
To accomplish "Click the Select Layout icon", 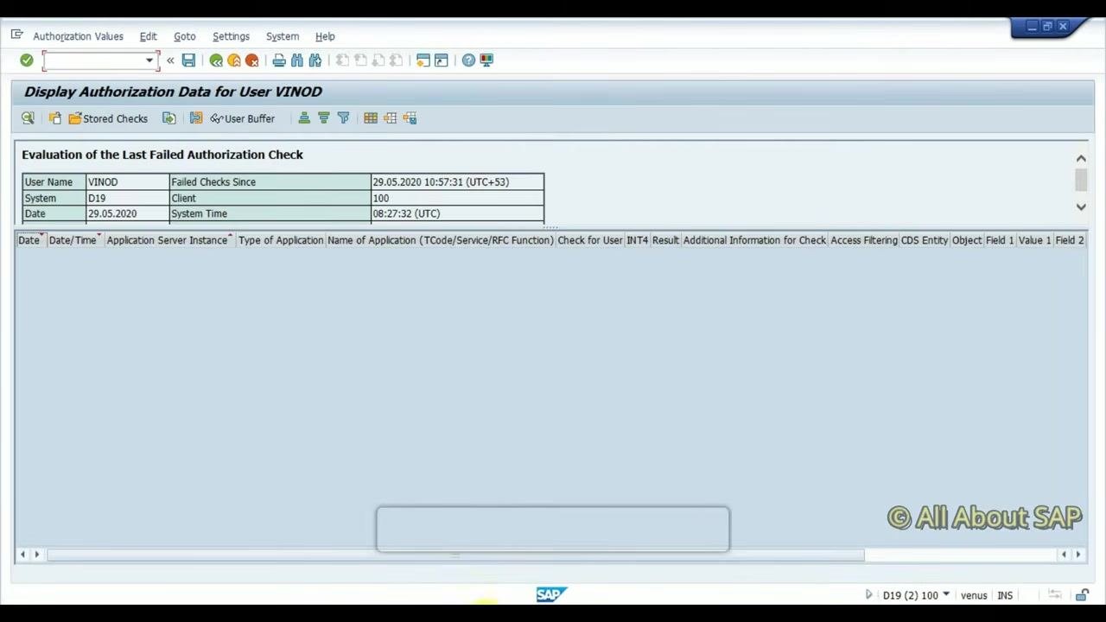I will click(x=391, y=118).
